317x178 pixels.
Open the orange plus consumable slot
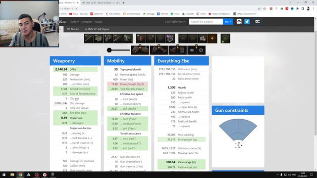[x=212, y=39]
